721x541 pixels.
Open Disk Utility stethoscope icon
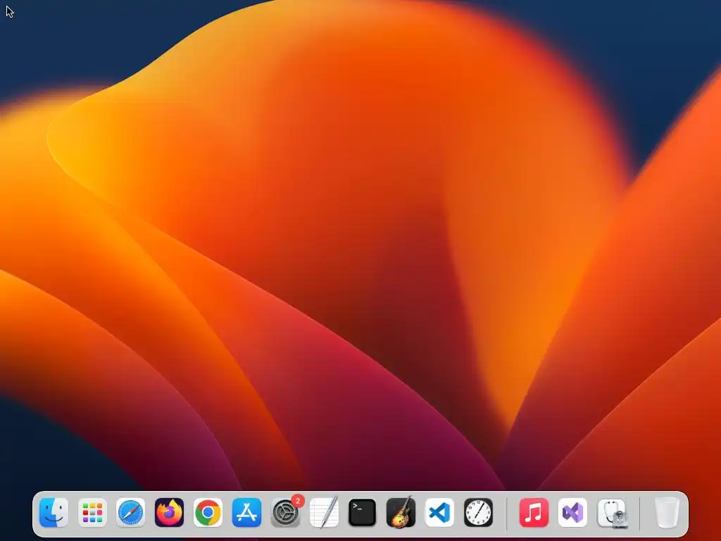coord(612,514)
